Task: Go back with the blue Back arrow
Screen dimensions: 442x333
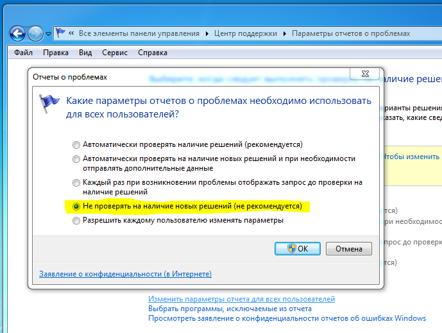Action: 17,34
